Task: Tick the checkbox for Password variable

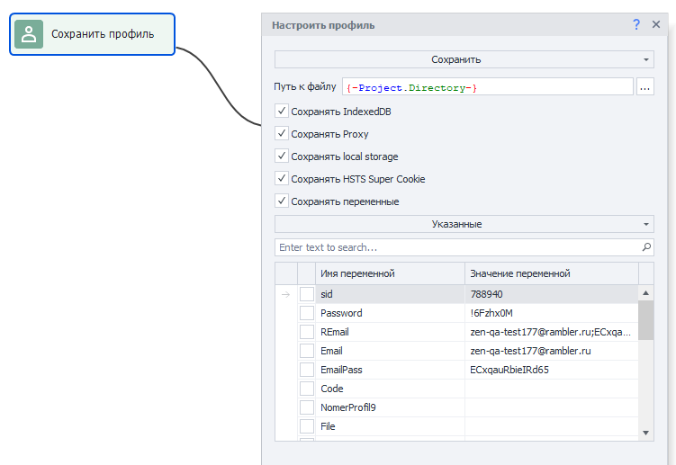Action: [307, 313]
